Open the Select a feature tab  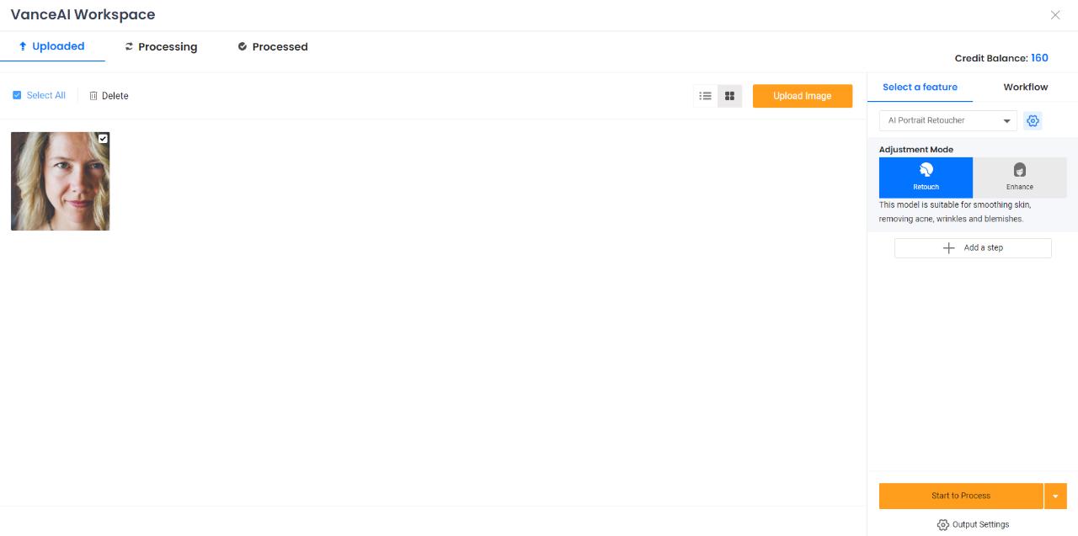pyautogui.click(x=920, y=87)
